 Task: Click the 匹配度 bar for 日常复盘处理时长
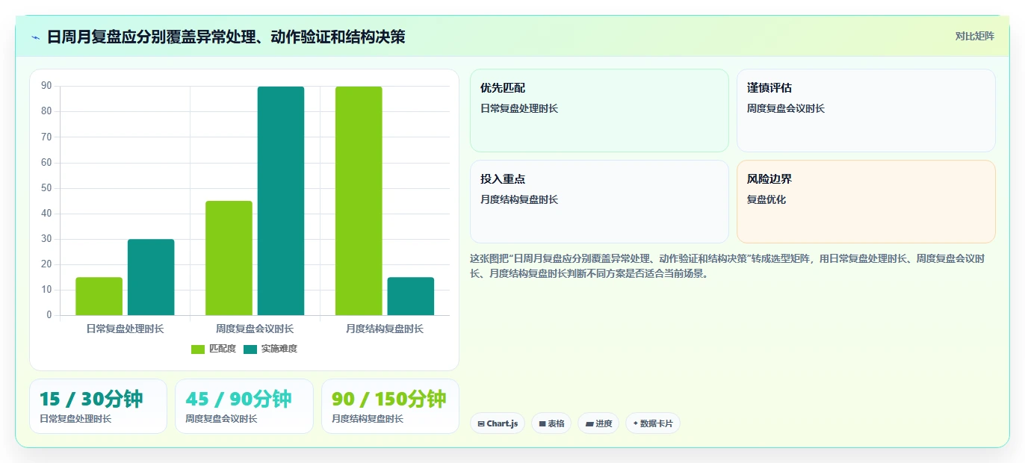pos(99,296)
